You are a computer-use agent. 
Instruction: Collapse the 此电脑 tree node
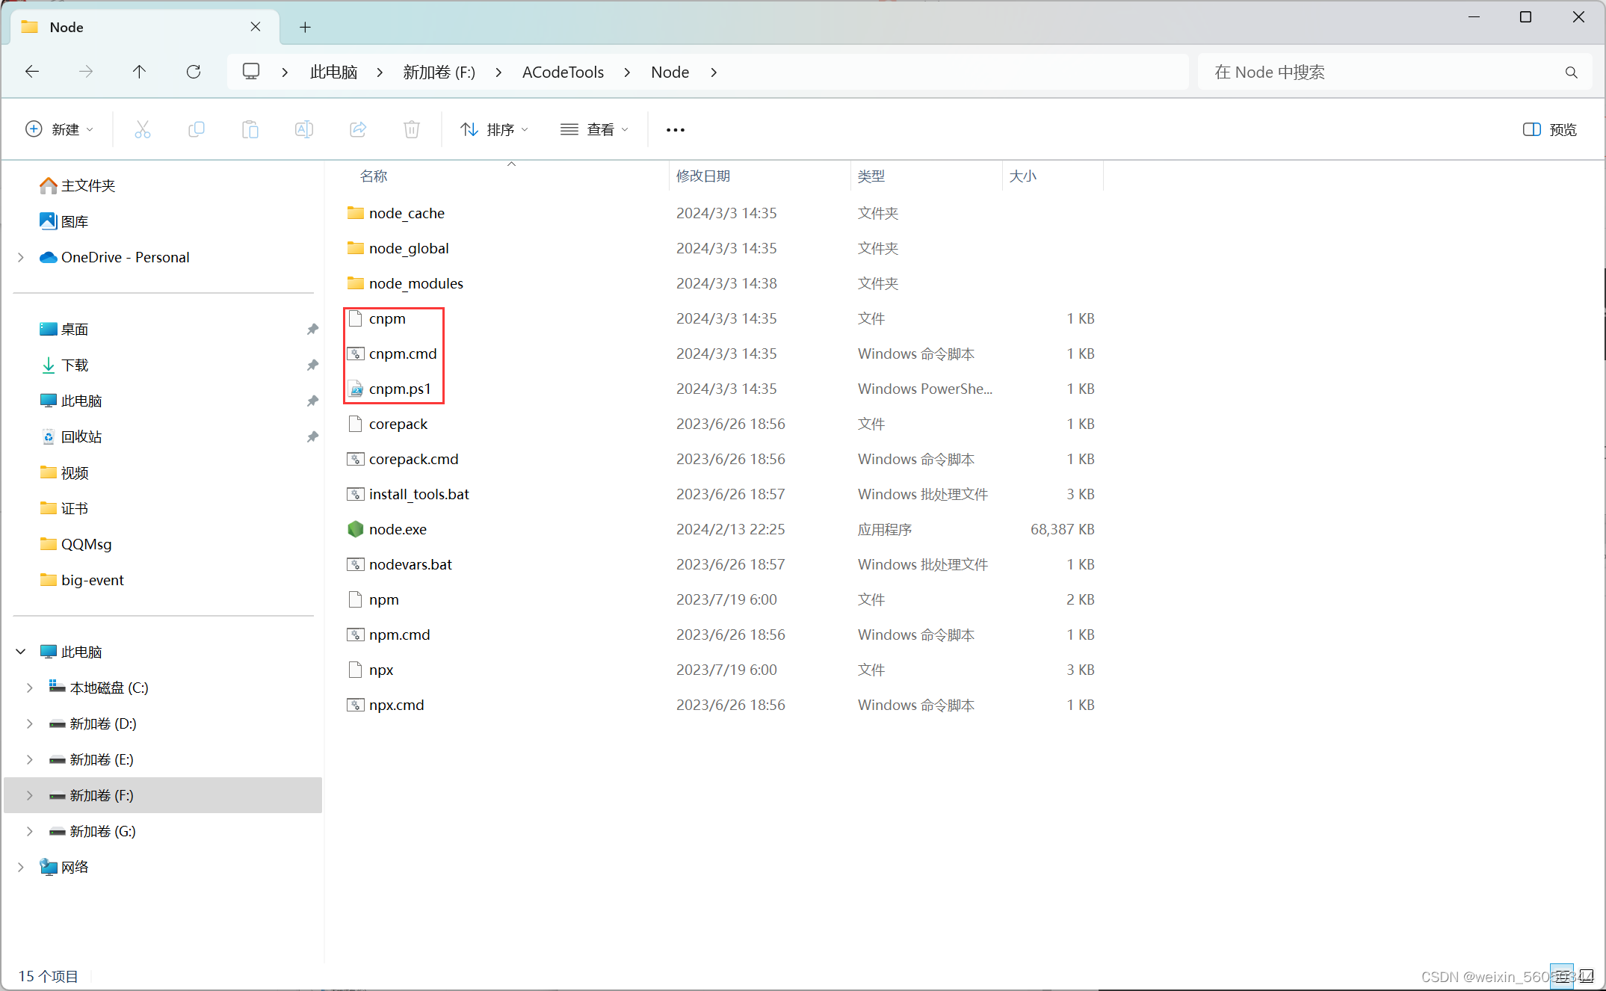coord(21,652)
